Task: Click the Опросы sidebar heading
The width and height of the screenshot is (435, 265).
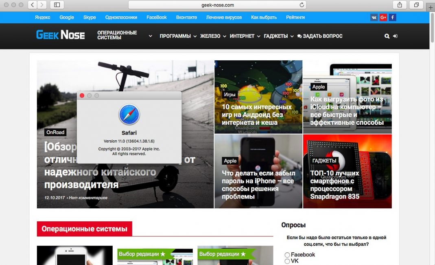Action: click(293, 225)
